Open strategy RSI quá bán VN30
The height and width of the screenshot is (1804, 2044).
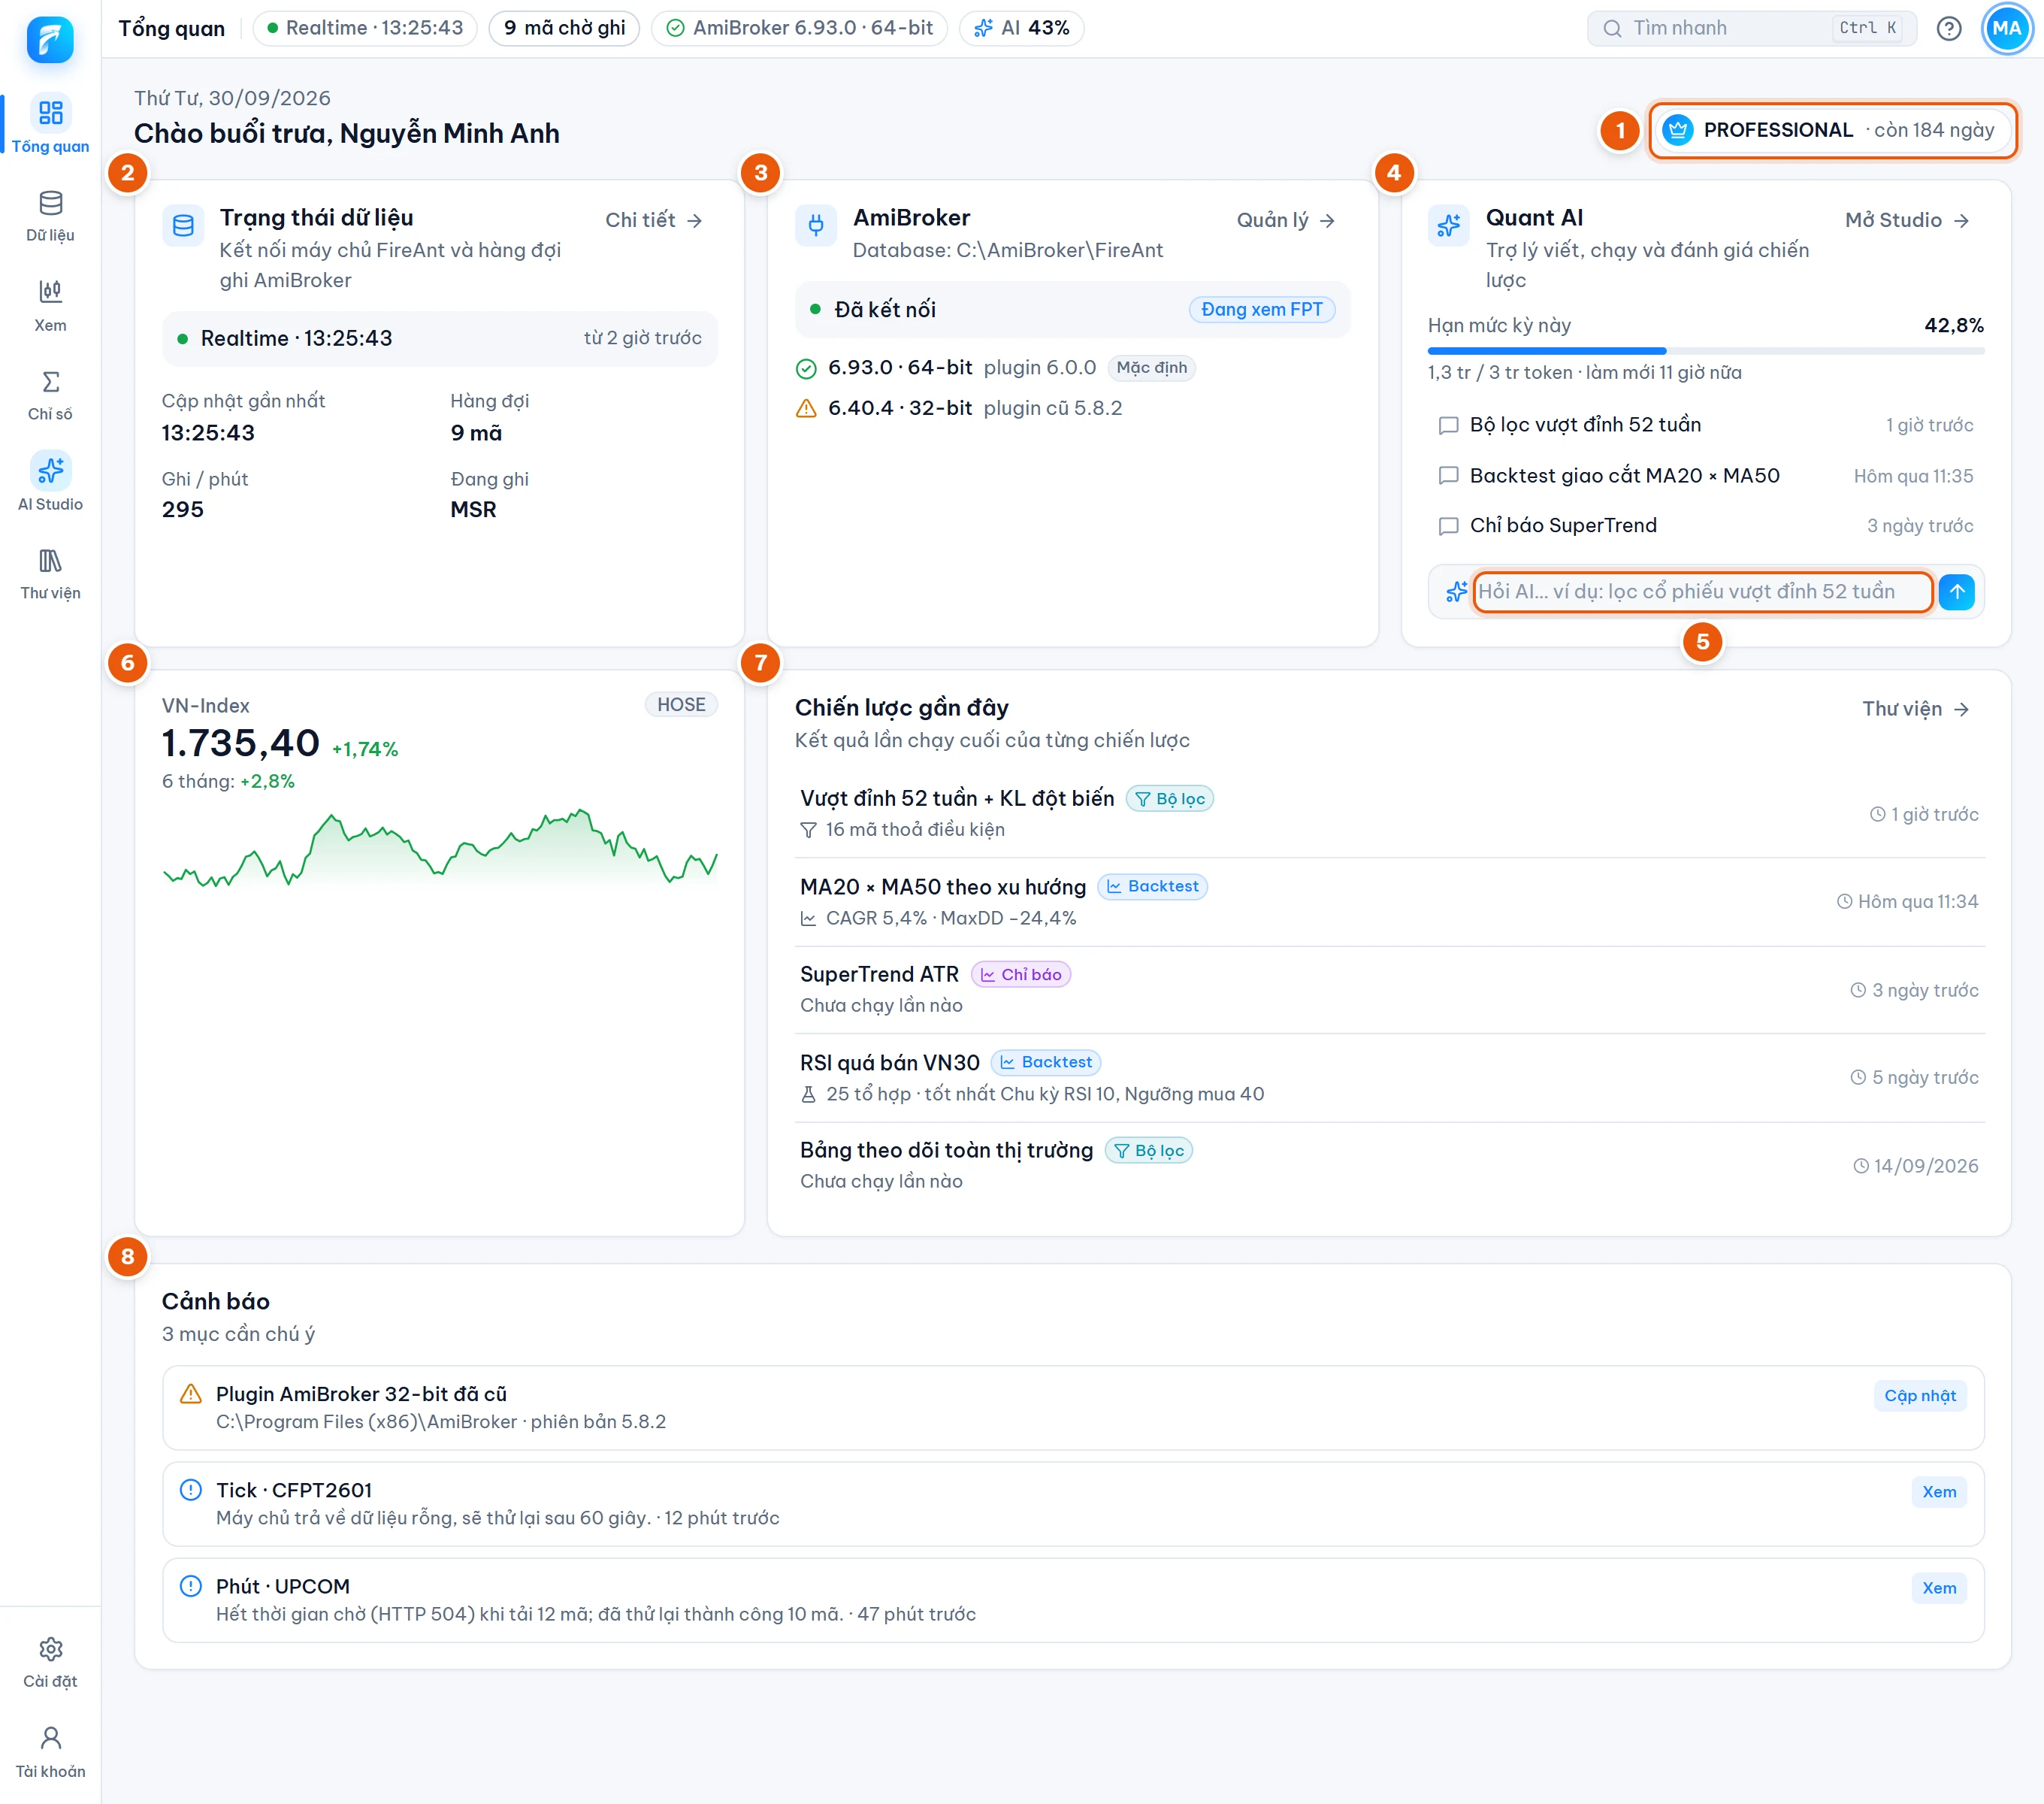[x=1389, y=1077]
